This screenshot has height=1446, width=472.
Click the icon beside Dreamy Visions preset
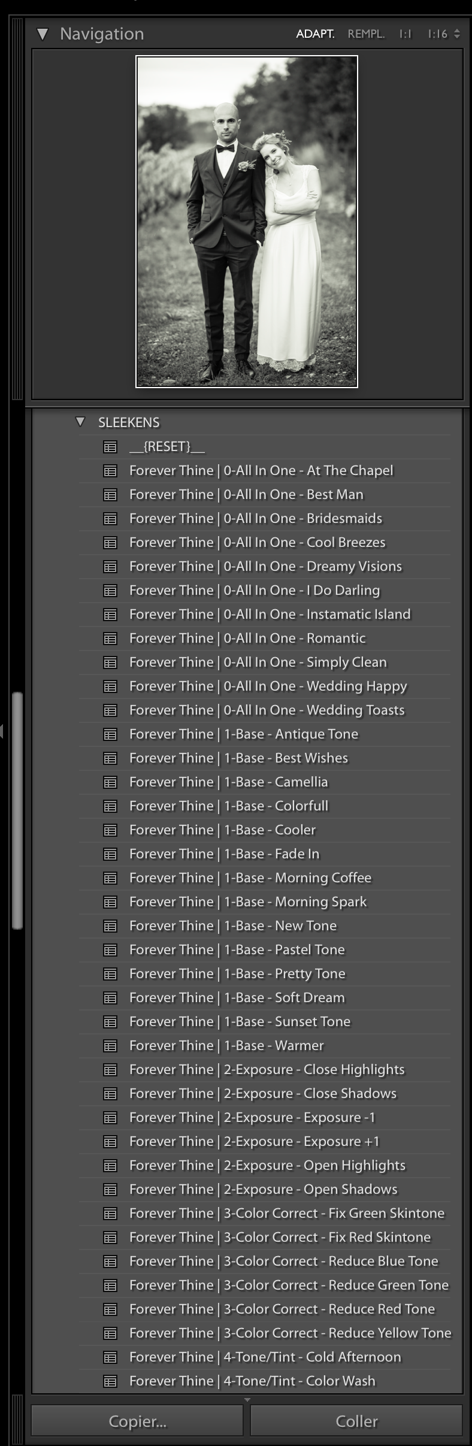(x=110, y=567)
